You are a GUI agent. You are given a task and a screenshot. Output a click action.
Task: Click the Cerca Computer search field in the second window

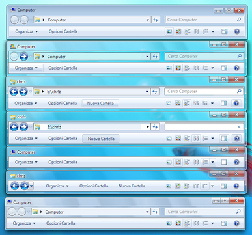pos(204,57)
